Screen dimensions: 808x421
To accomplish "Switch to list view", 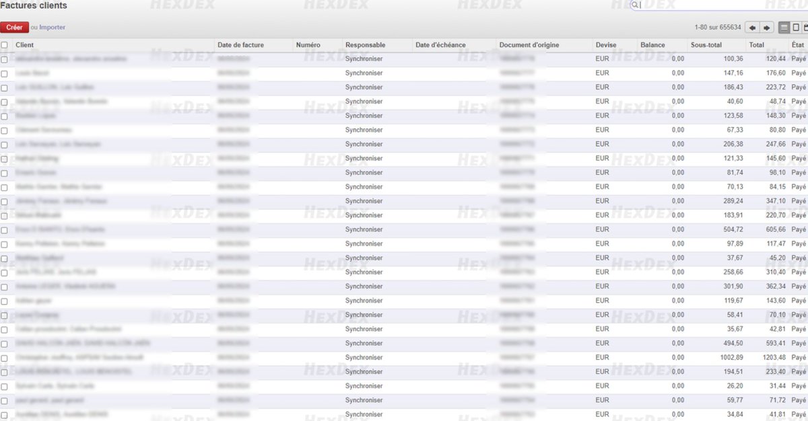I will pos(784,28).
